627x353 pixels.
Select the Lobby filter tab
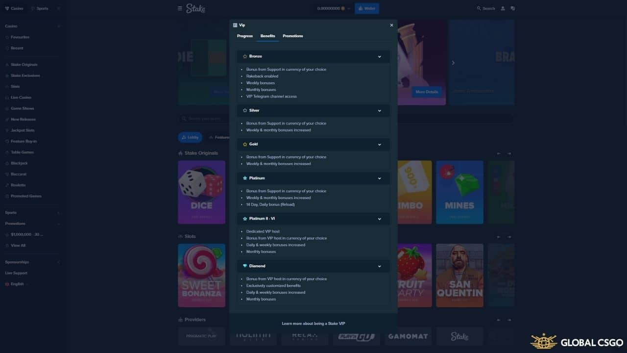(190, 137)
